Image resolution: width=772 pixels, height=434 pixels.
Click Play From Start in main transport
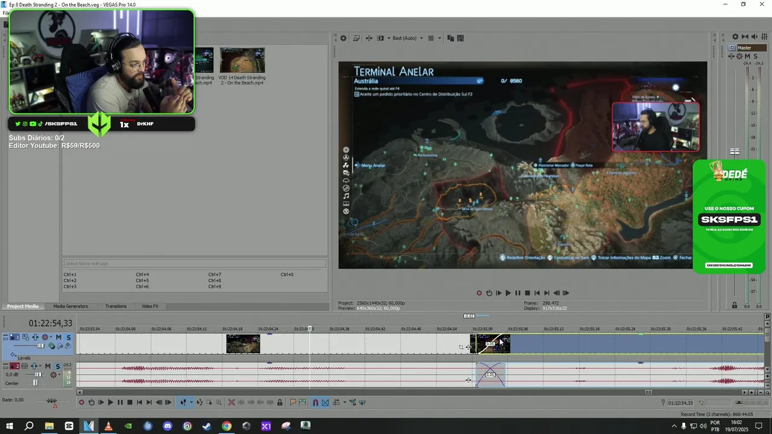click(x=101, y=403)
